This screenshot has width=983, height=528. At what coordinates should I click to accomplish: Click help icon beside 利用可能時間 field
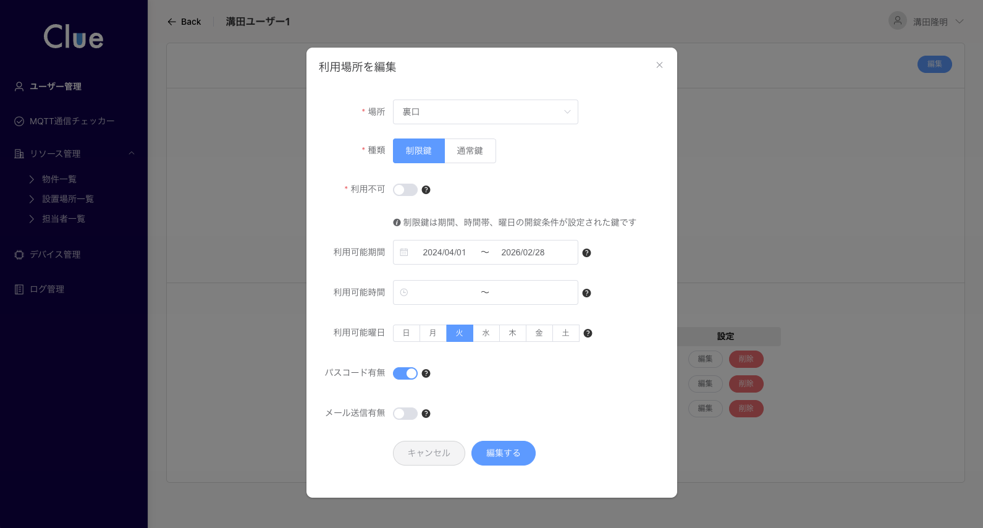point(586,293)
